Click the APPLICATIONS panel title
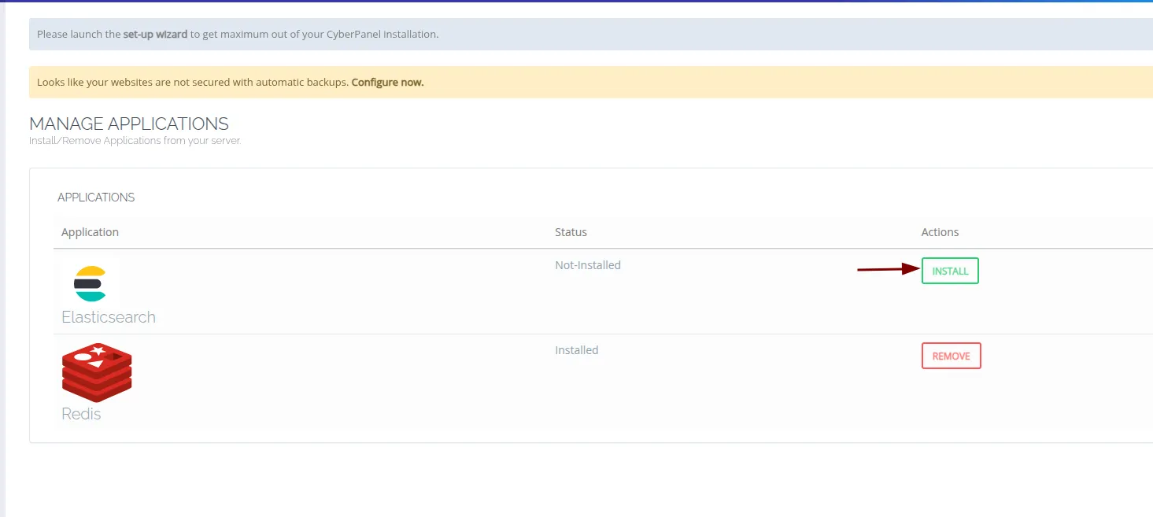The width and height of the screenshot is (1153, 517). 96,197
